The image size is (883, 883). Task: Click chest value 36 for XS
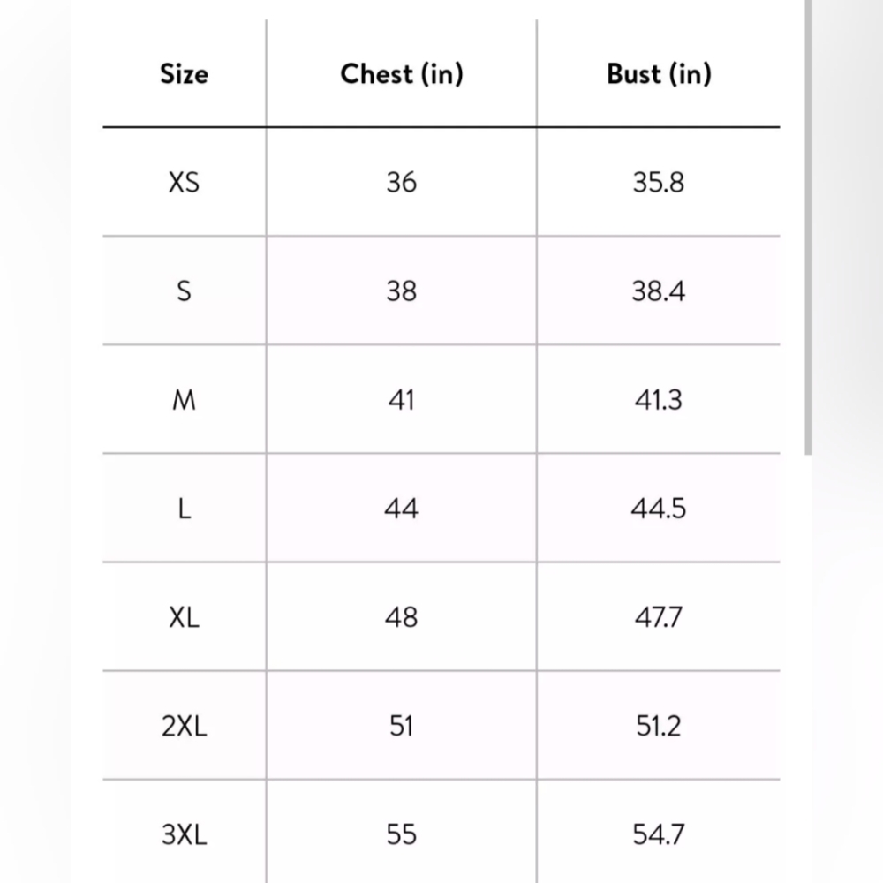402,183
